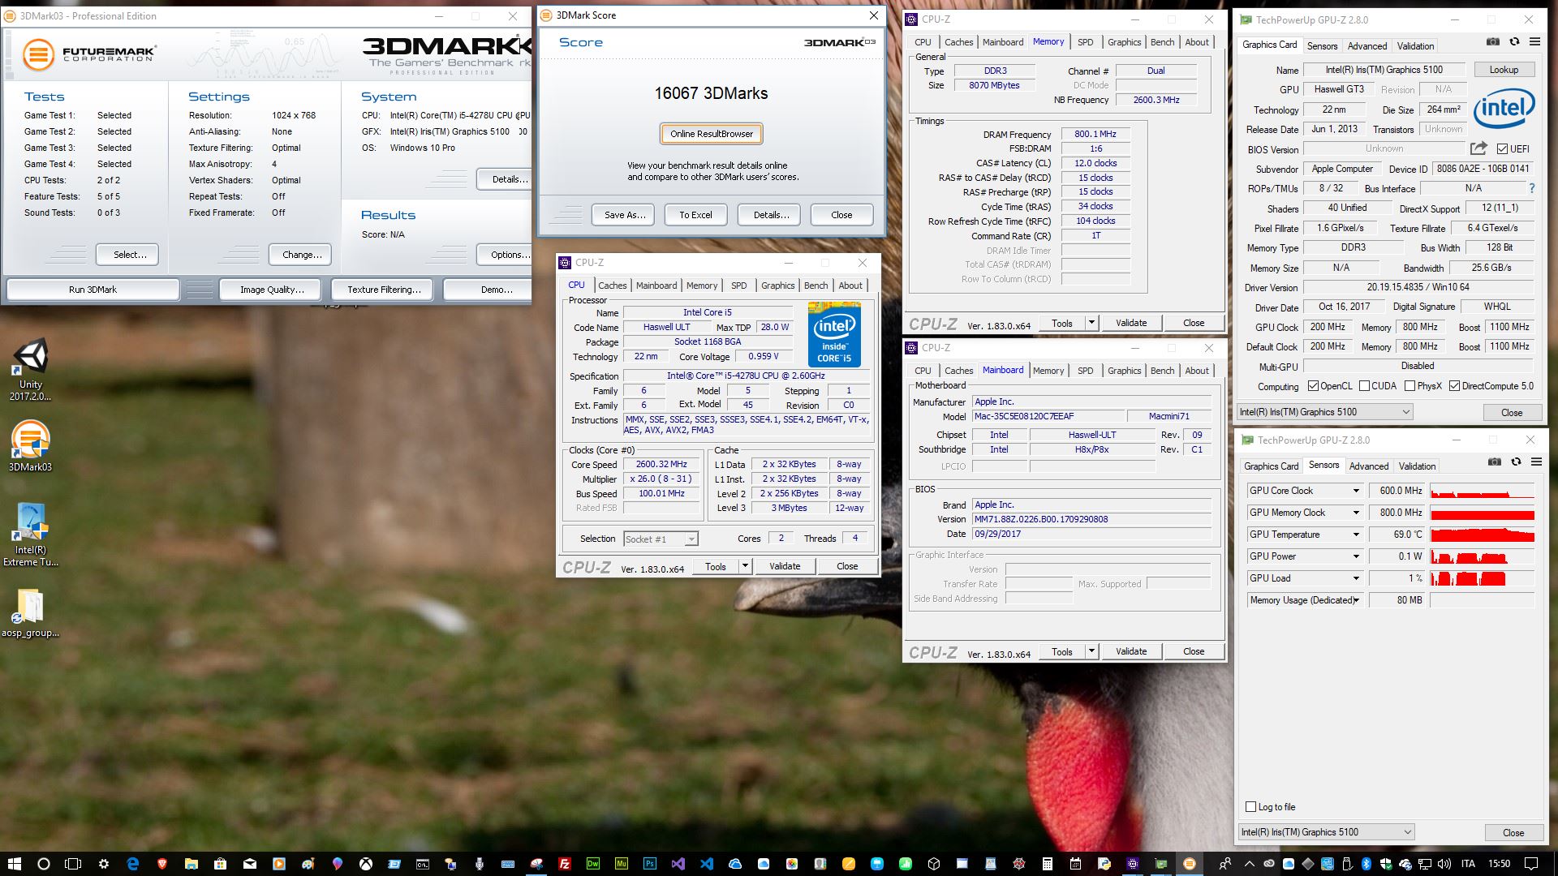Image resolution: width=1558 pixels, height=876 pixels.
Task: Open Graphics tab in CPU-Z Mainboard window
Action: 1124,371
